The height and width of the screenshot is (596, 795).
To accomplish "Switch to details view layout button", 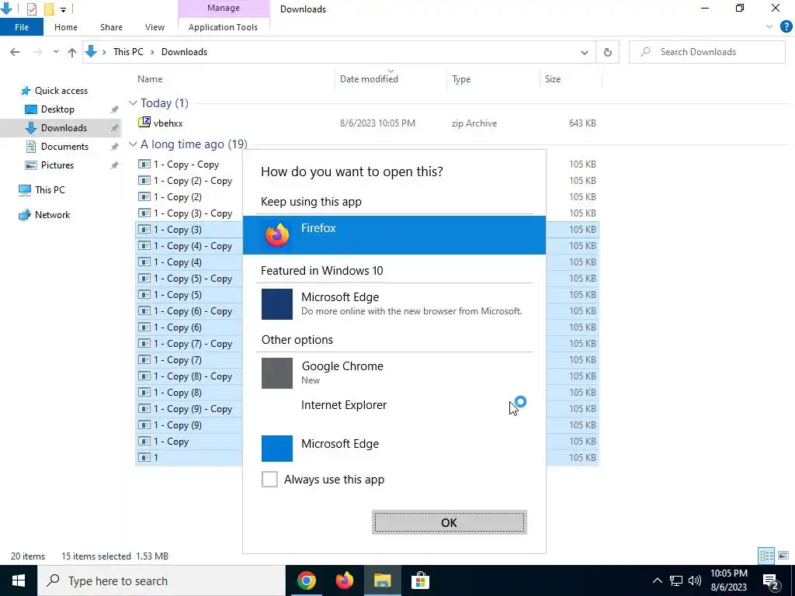I will [766, 556].
